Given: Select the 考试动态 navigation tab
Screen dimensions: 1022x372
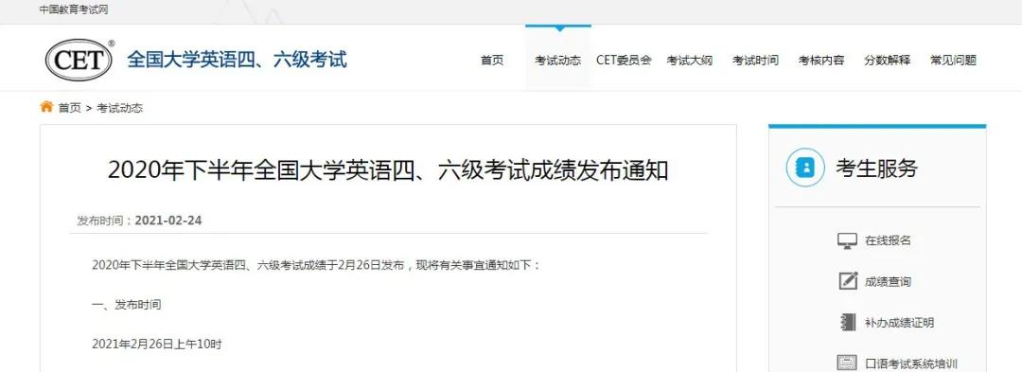Looking at the screenshot, I should pos(558,60).
